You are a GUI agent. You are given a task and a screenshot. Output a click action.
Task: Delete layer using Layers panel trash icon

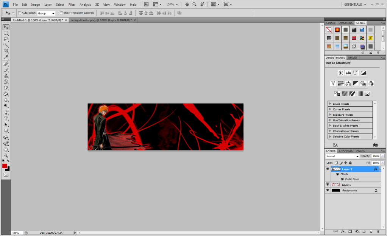pos(378,231)
